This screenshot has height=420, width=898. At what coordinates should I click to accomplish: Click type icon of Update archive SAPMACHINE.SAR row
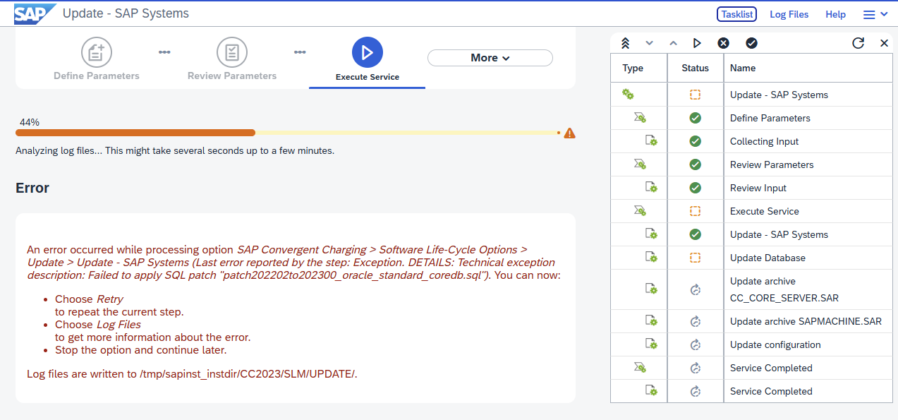click(652, 321)
